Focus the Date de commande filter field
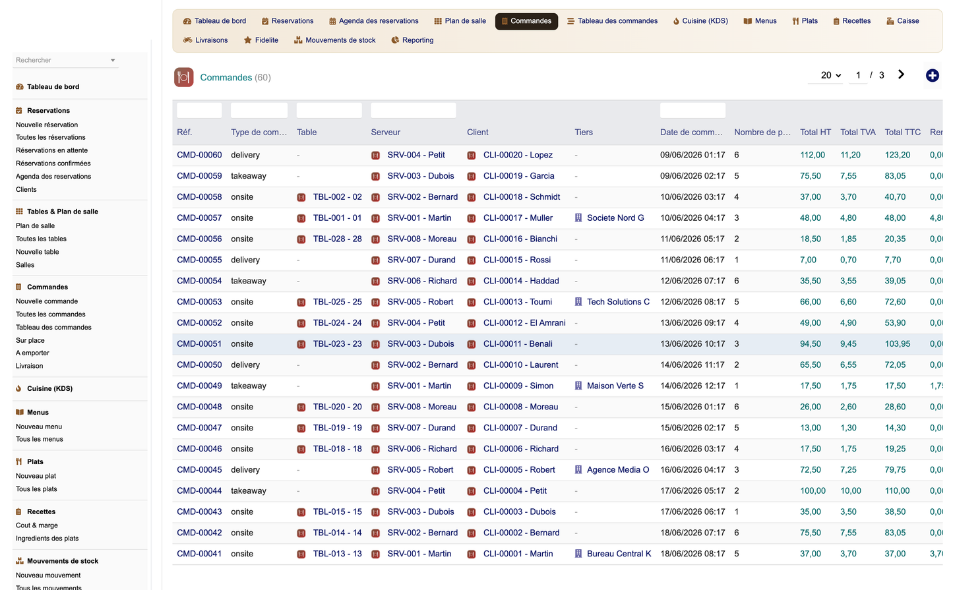 coord(692,111)
